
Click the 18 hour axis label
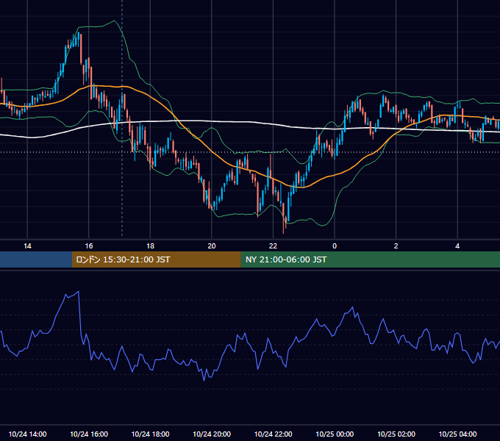tap(150, 246)
